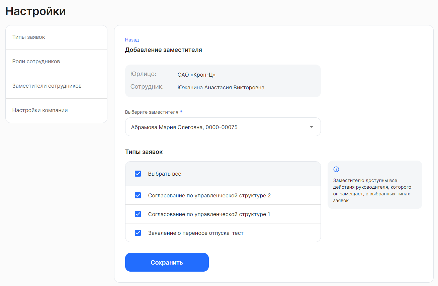Click the hint text 'Заместителю доступны все действия'

[x=372, y=190]
